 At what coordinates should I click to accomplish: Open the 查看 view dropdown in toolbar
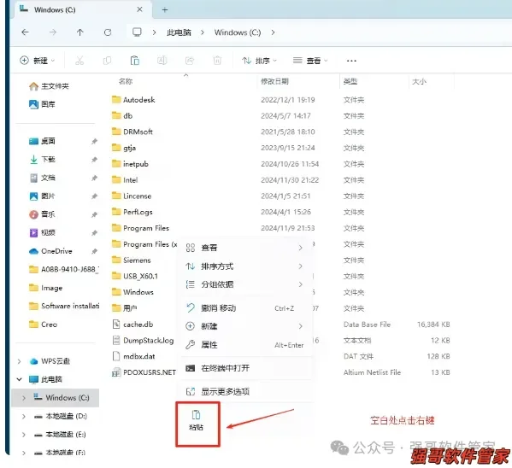pyautogui.click(x=310, y=61)
